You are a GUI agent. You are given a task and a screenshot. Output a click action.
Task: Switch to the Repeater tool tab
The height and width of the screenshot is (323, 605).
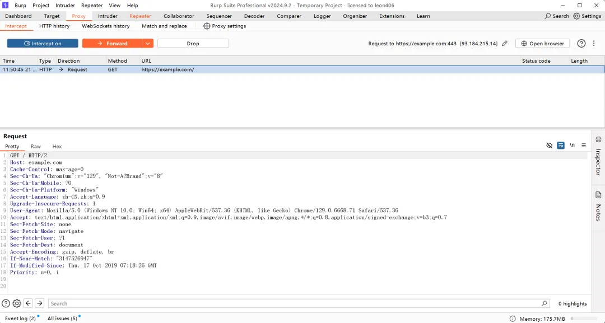[x=141, y=16]
